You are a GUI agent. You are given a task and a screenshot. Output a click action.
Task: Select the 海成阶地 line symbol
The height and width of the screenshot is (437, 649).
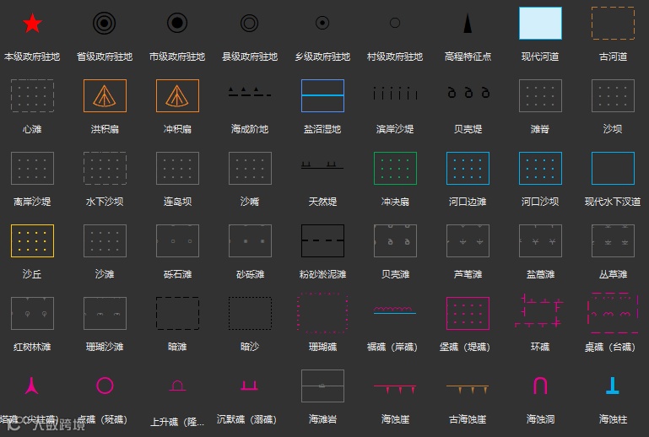(x=250, y=92)
